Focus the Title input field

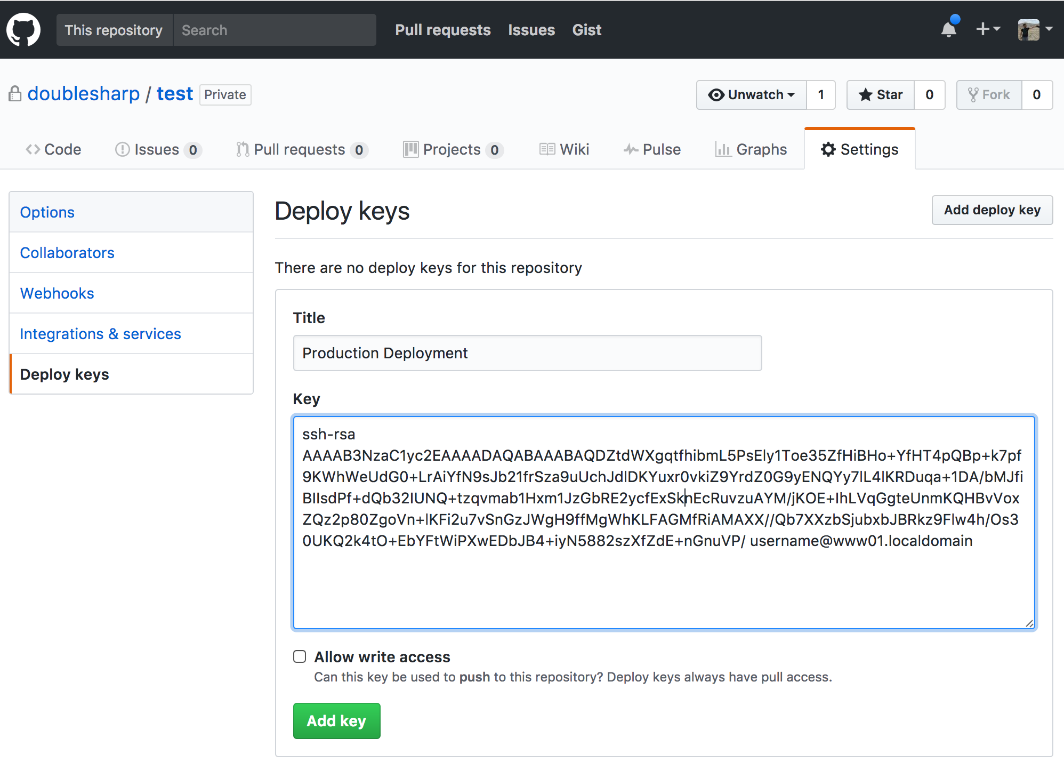coord(527,353)
